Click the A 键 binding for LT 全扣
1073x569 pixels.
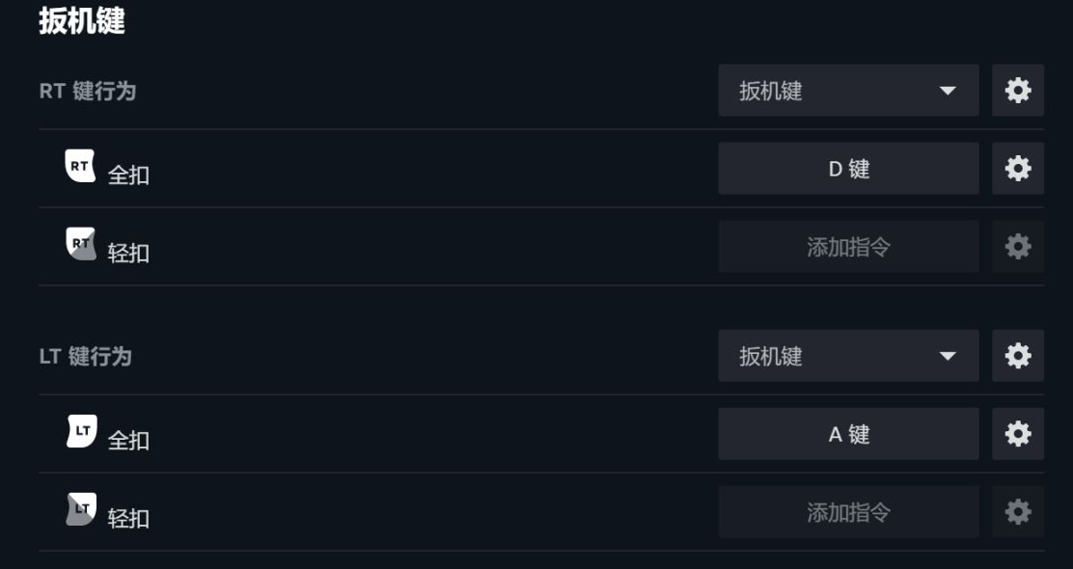pos(848,434)
